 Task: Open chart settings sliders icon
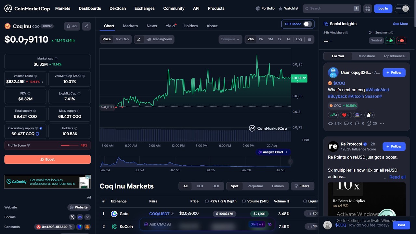coord(309,39)
